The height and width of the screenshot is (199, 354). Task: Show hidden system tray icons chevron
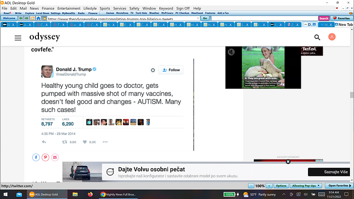click(x=284, y=194)
